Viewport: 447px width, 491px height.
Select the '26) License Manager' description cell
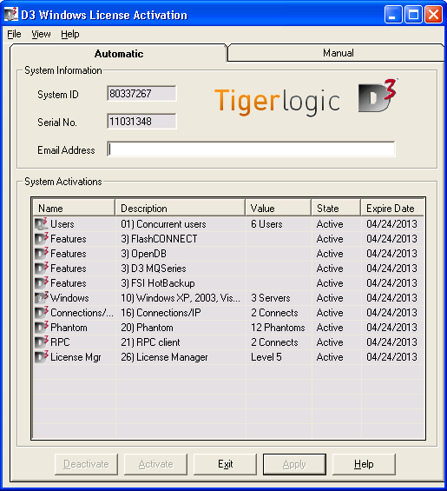181,356
